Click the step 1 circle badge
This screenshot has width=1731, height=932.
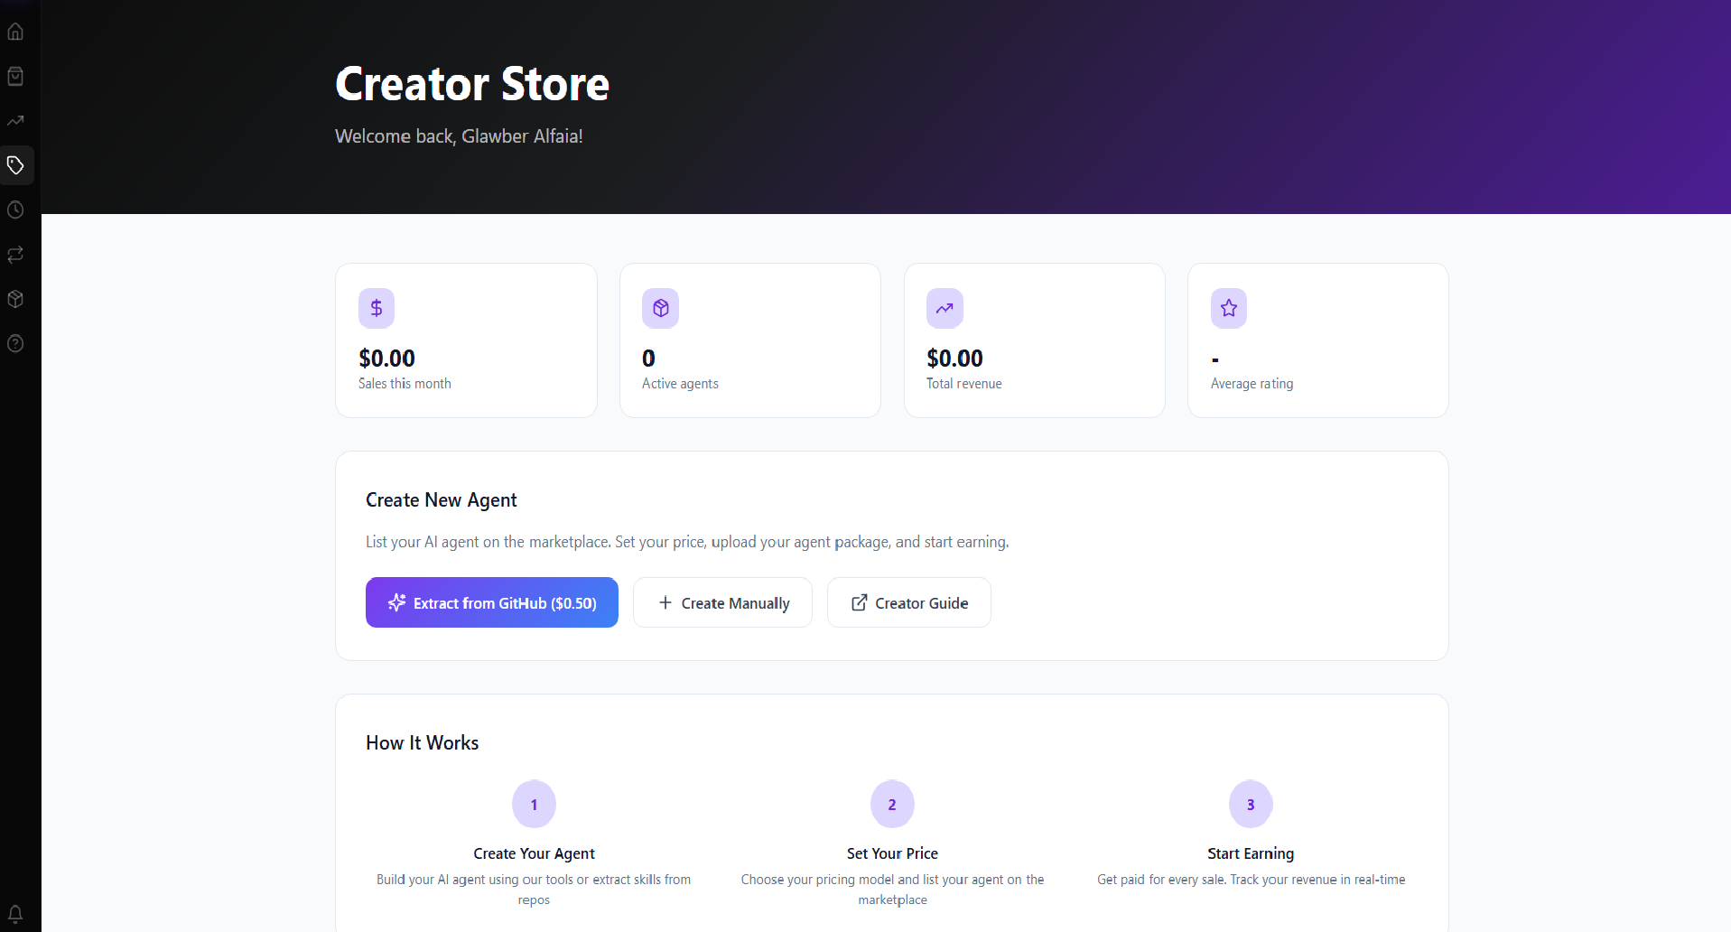[534, 804]
